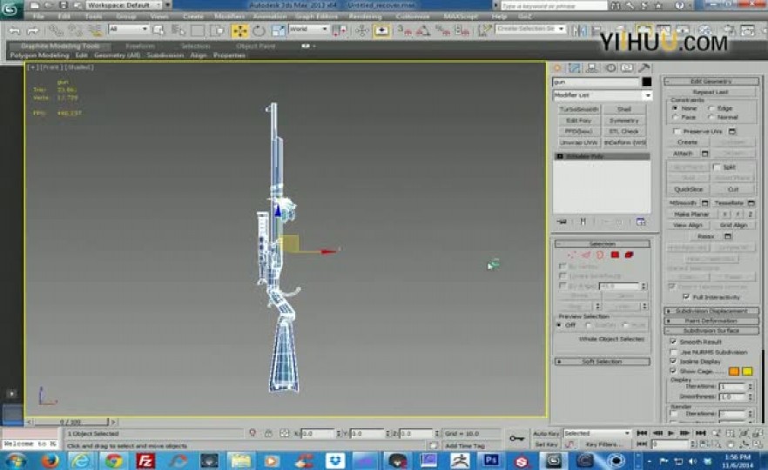Open the MAXScript menu
Screen dimensions: 768x470
click(461, 17)
